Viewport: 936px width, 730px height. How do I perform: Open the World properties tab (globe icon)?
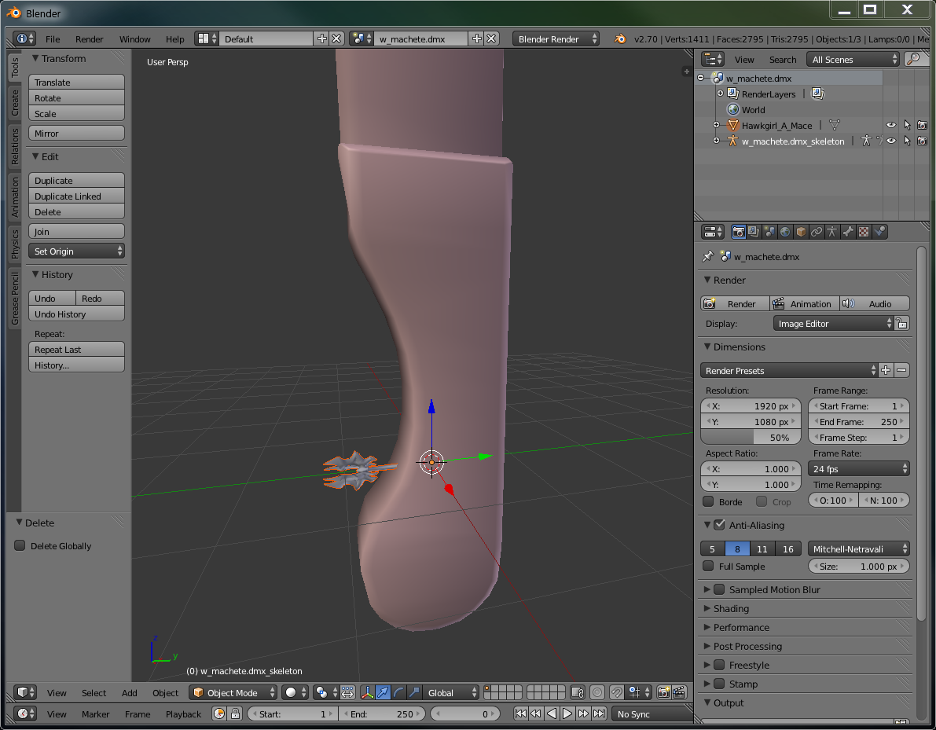785,232
